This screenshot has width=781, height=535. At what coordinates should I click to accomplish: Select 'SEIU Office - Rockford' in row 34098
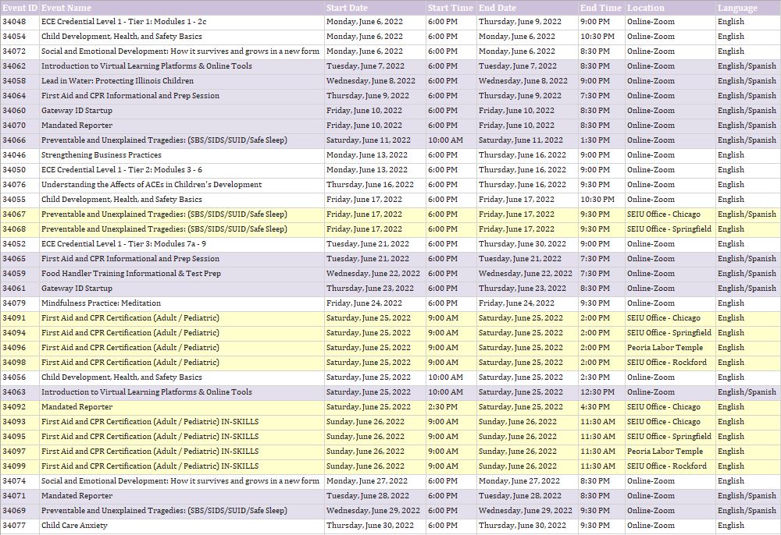coord(667,363)
